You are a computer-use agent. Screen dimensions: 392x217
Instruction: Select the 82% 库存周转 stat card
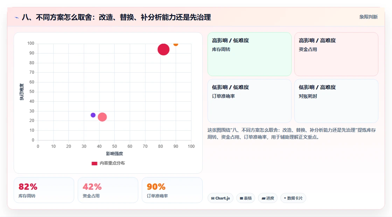44,190
